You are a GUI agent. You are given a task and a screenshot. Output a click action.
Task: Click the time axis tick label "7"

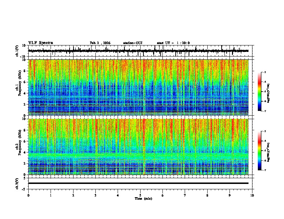(x=185, y=195)
